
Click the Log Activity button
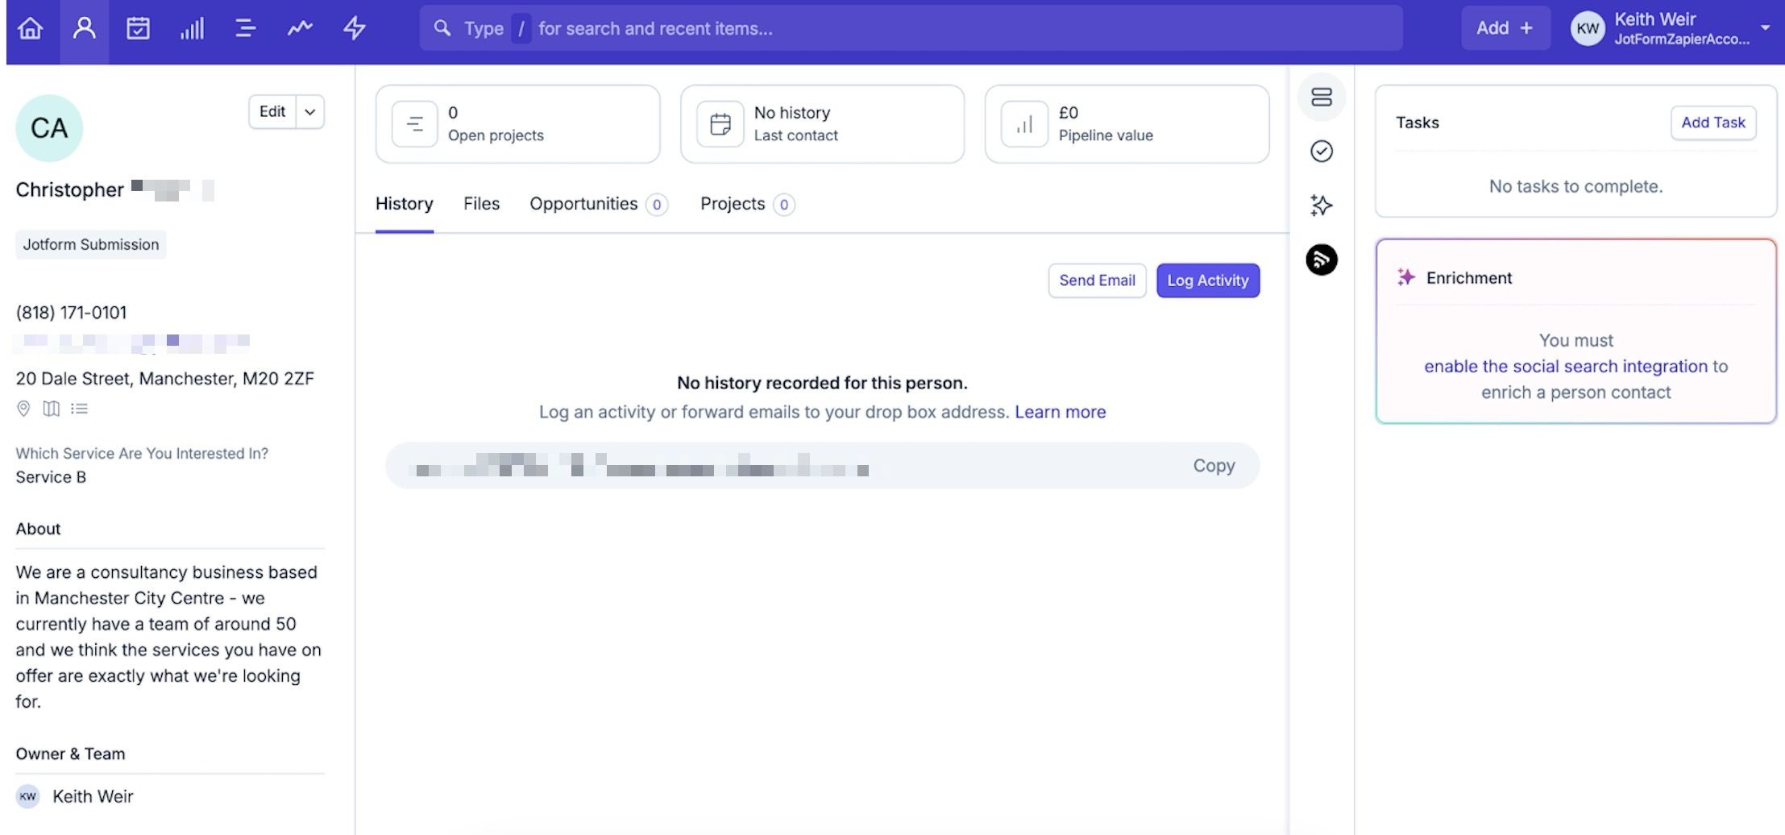tap(1207, 280)
